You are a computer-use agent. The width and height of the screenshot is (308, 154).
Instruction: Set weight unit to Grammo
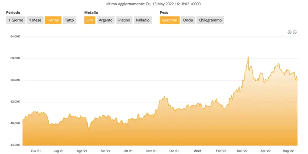[x=170, y=20]
